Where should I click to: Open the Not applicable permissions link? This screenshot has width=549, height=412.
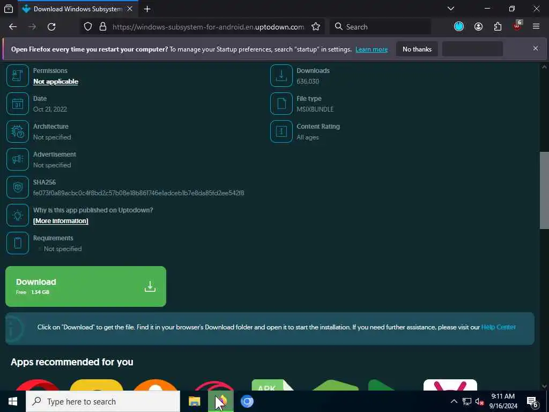[56, 82]
